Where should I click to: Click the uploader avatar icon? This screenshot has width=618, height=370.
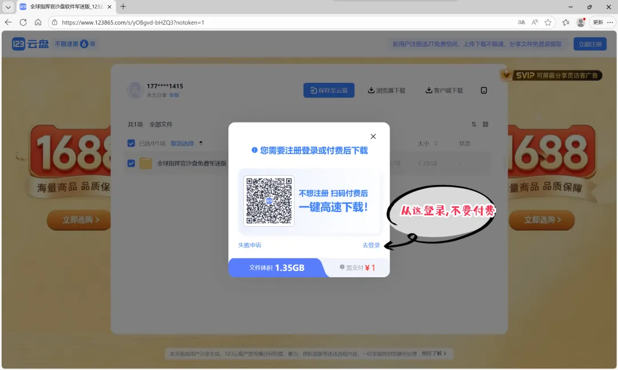click(135, 90)
